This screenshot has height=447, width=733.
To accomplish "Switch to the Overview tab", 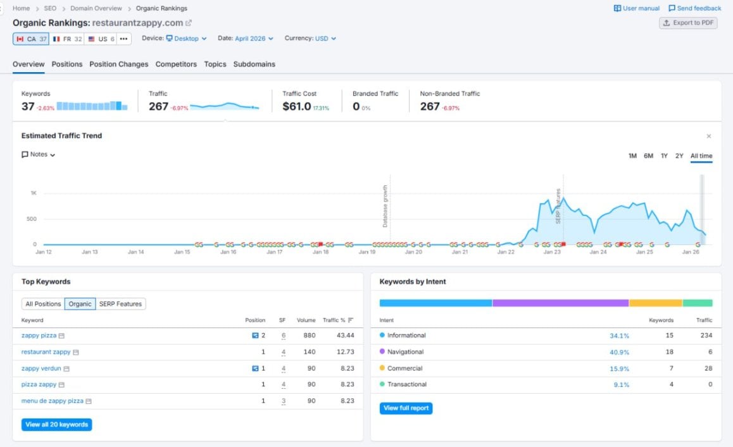I will click(x=28, y=64).
